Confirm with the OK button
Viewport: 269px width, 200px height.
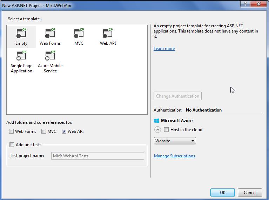click(x=222, y=192)
